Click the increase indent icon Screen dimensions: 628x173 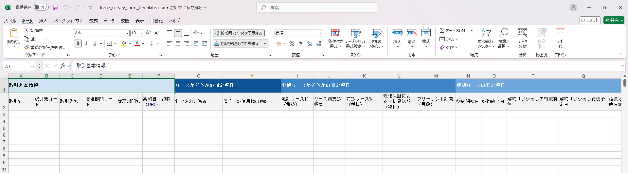[x=205, y=43]
